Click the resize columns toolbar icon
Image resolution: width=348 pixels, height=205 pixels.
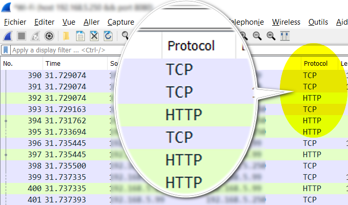point(285,36)
